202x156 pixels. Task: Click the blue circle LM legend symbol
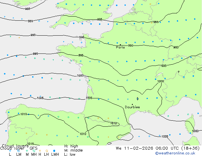tap(18, 151)
